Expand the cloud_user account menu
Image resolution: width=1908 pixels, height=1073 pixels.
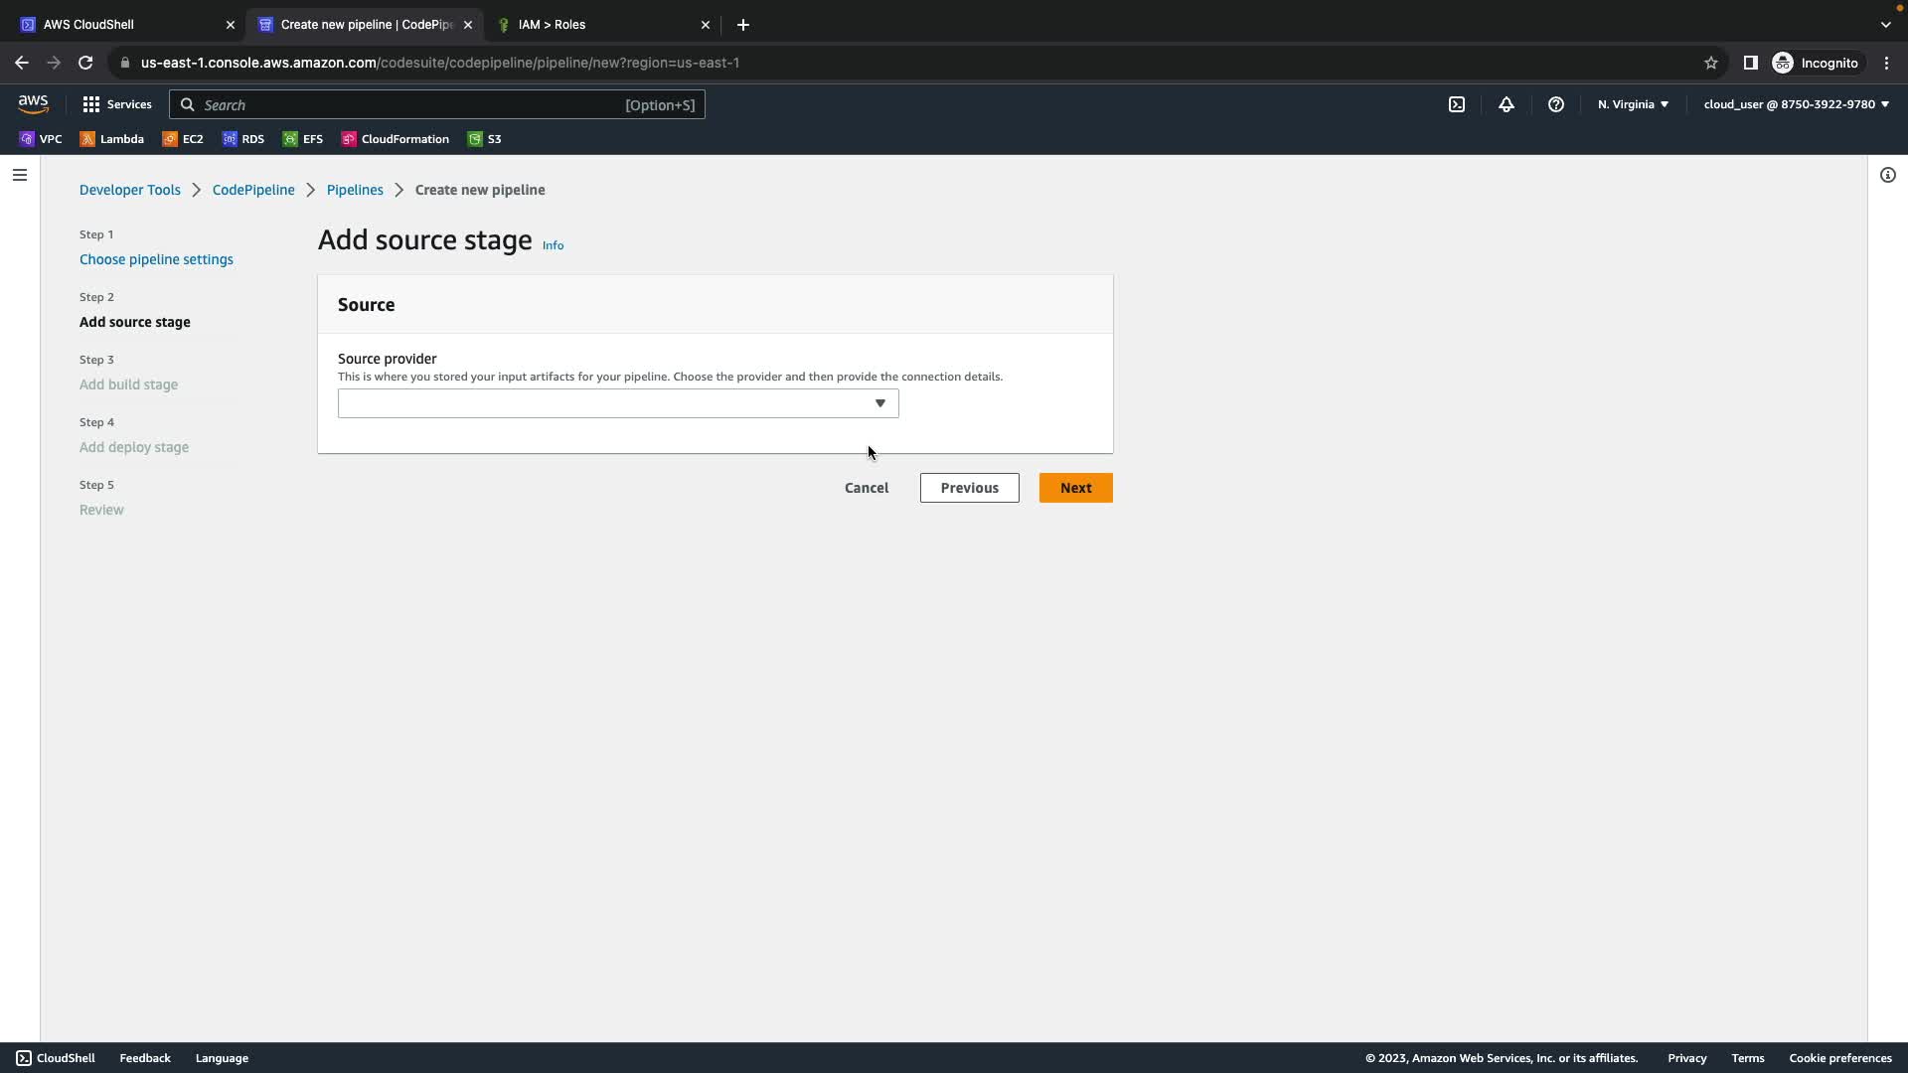click(1796, 104)
